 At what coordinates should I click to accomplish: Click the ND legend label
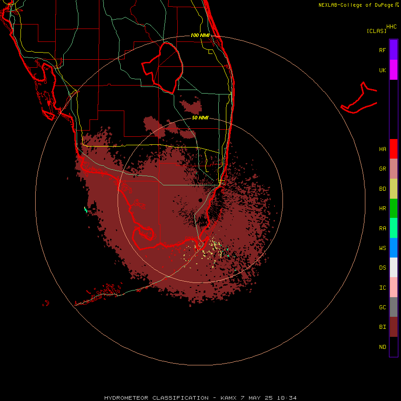[x=382, y=347]
